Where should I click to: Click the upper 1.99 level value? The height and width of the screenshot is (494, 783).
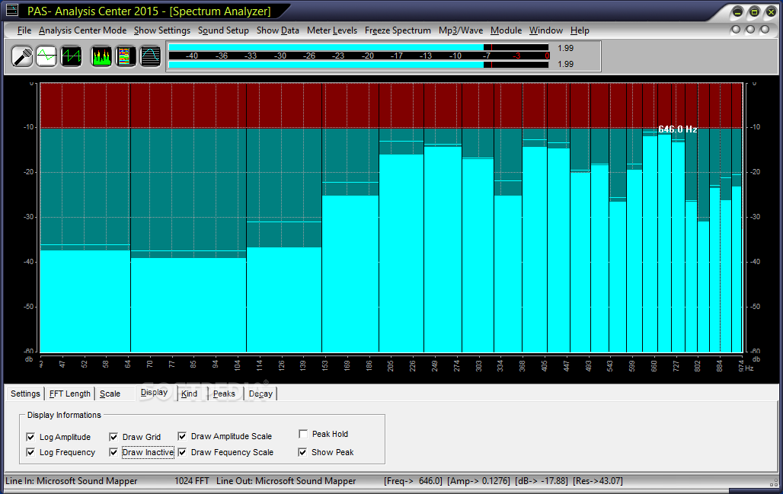click(x=566, y=48)
